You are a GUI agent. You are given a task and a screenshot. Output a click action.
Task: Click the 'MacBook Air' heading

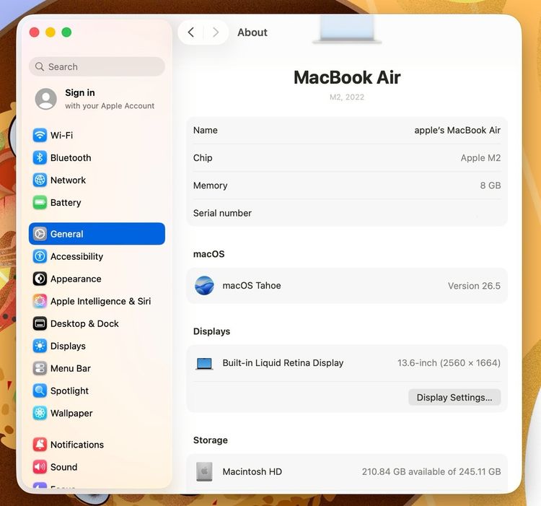pos(347,77)
